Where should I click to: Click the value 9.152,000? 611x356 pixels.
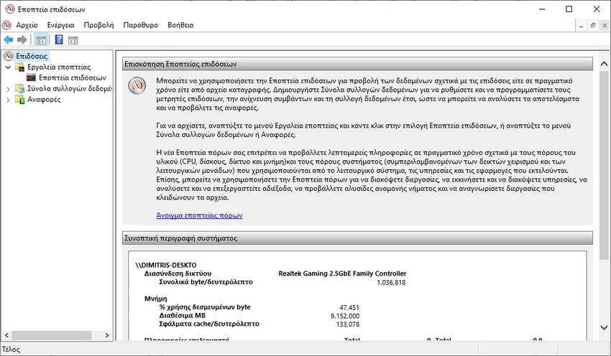coord(345,316)
